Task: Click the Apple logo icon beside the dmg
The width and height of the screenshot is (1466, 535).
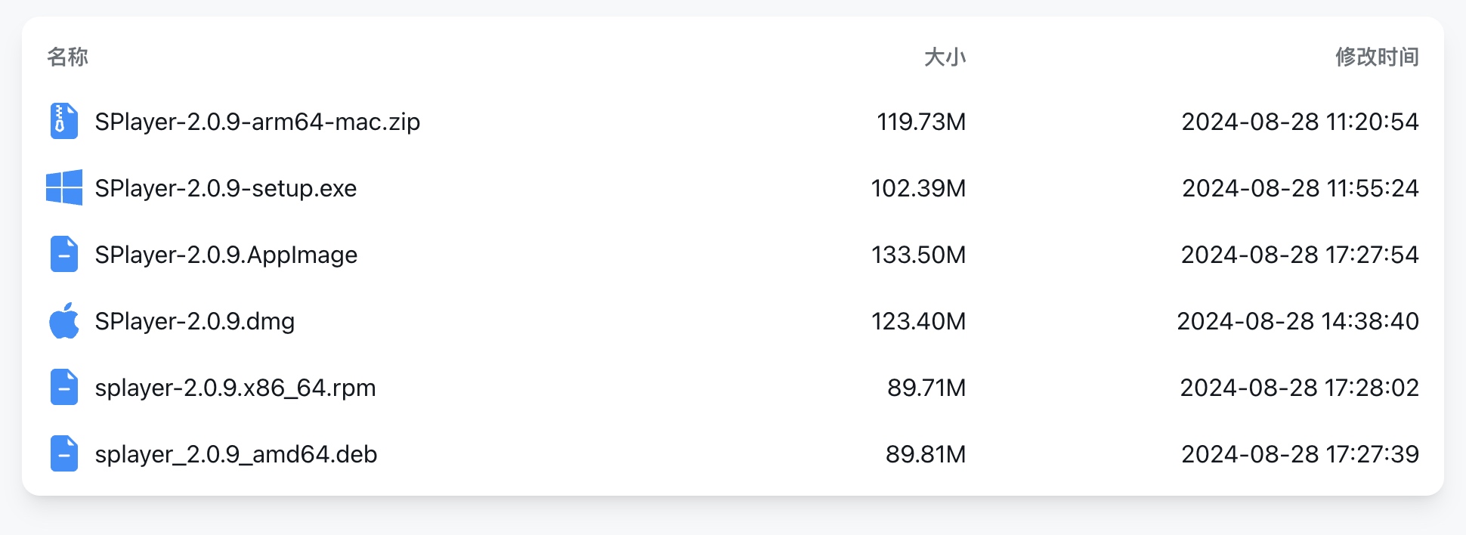Action: (x=64, y=321)
